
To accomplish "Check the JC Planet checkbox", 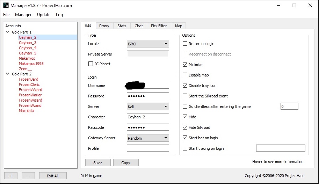I will (91, 64).
